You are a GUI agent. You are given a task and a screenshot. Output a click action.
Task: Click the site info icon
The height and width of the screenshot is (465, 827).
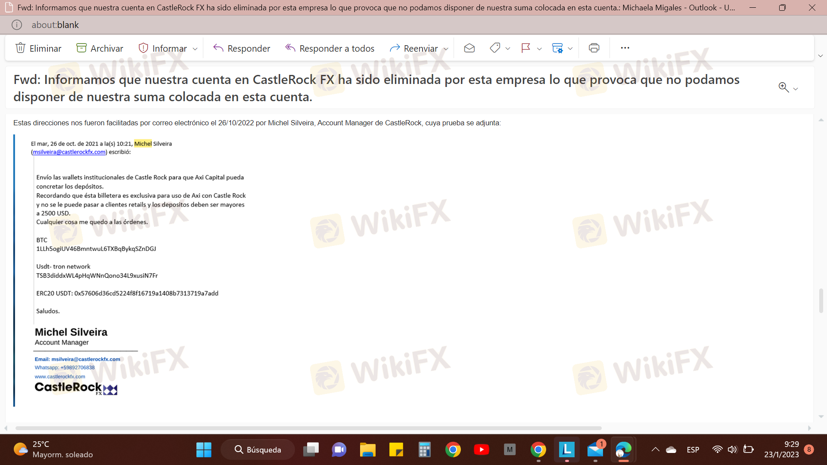click(17, 25)
